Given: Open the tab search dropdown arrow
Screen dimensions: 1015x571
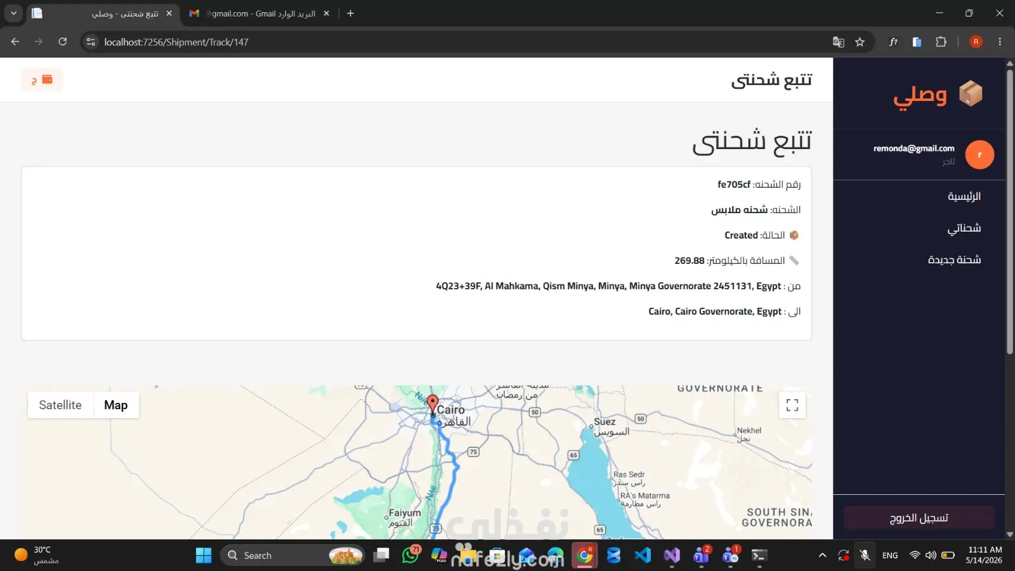Looking at the screenshot, I should tap(13, 13).
